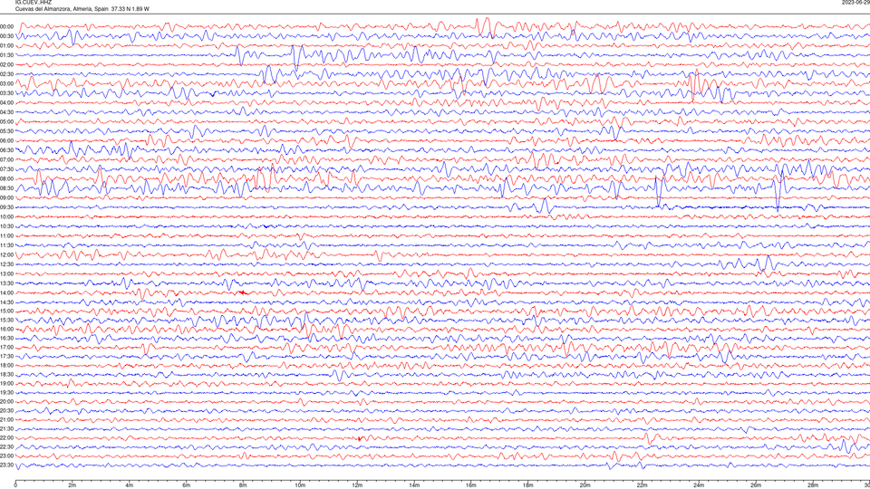The width and height of the screenshot is (870, 489).
Task: Choose the 22:30 time label
Action: click(x=6, y=446)
